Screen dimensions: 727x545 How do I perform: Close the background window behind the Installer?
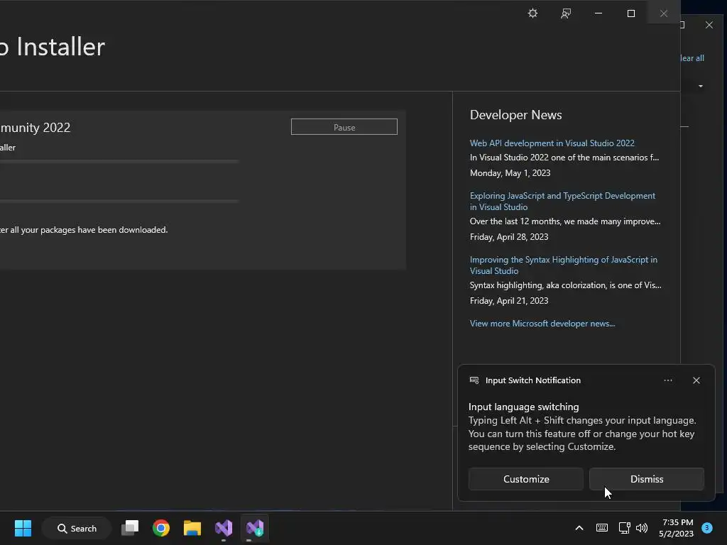(x=709, y=25)
